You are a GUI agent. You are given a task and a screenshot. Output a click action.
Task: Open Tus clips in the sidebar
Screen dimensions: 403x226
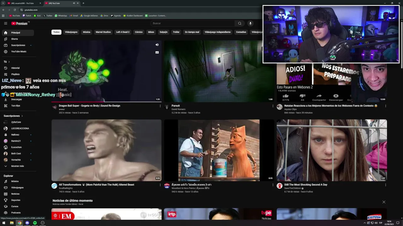(x=18, y=106)
